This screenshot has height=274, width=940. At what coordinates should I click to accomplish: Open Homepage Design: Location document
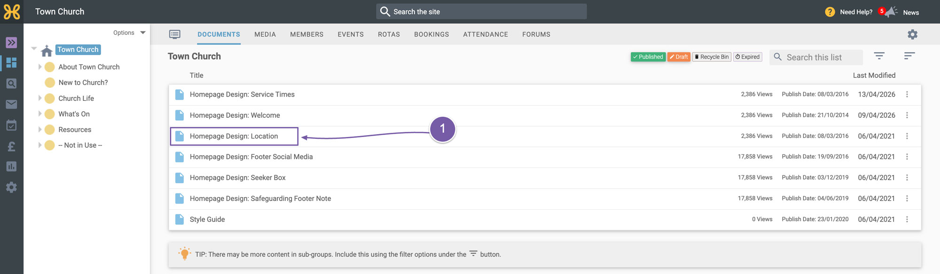234,136
